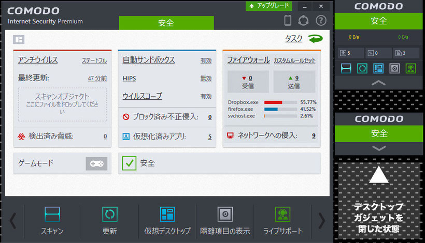Go to the next bottom toolbar page
This screenshot has height=243, width=425.
(322, 221)
